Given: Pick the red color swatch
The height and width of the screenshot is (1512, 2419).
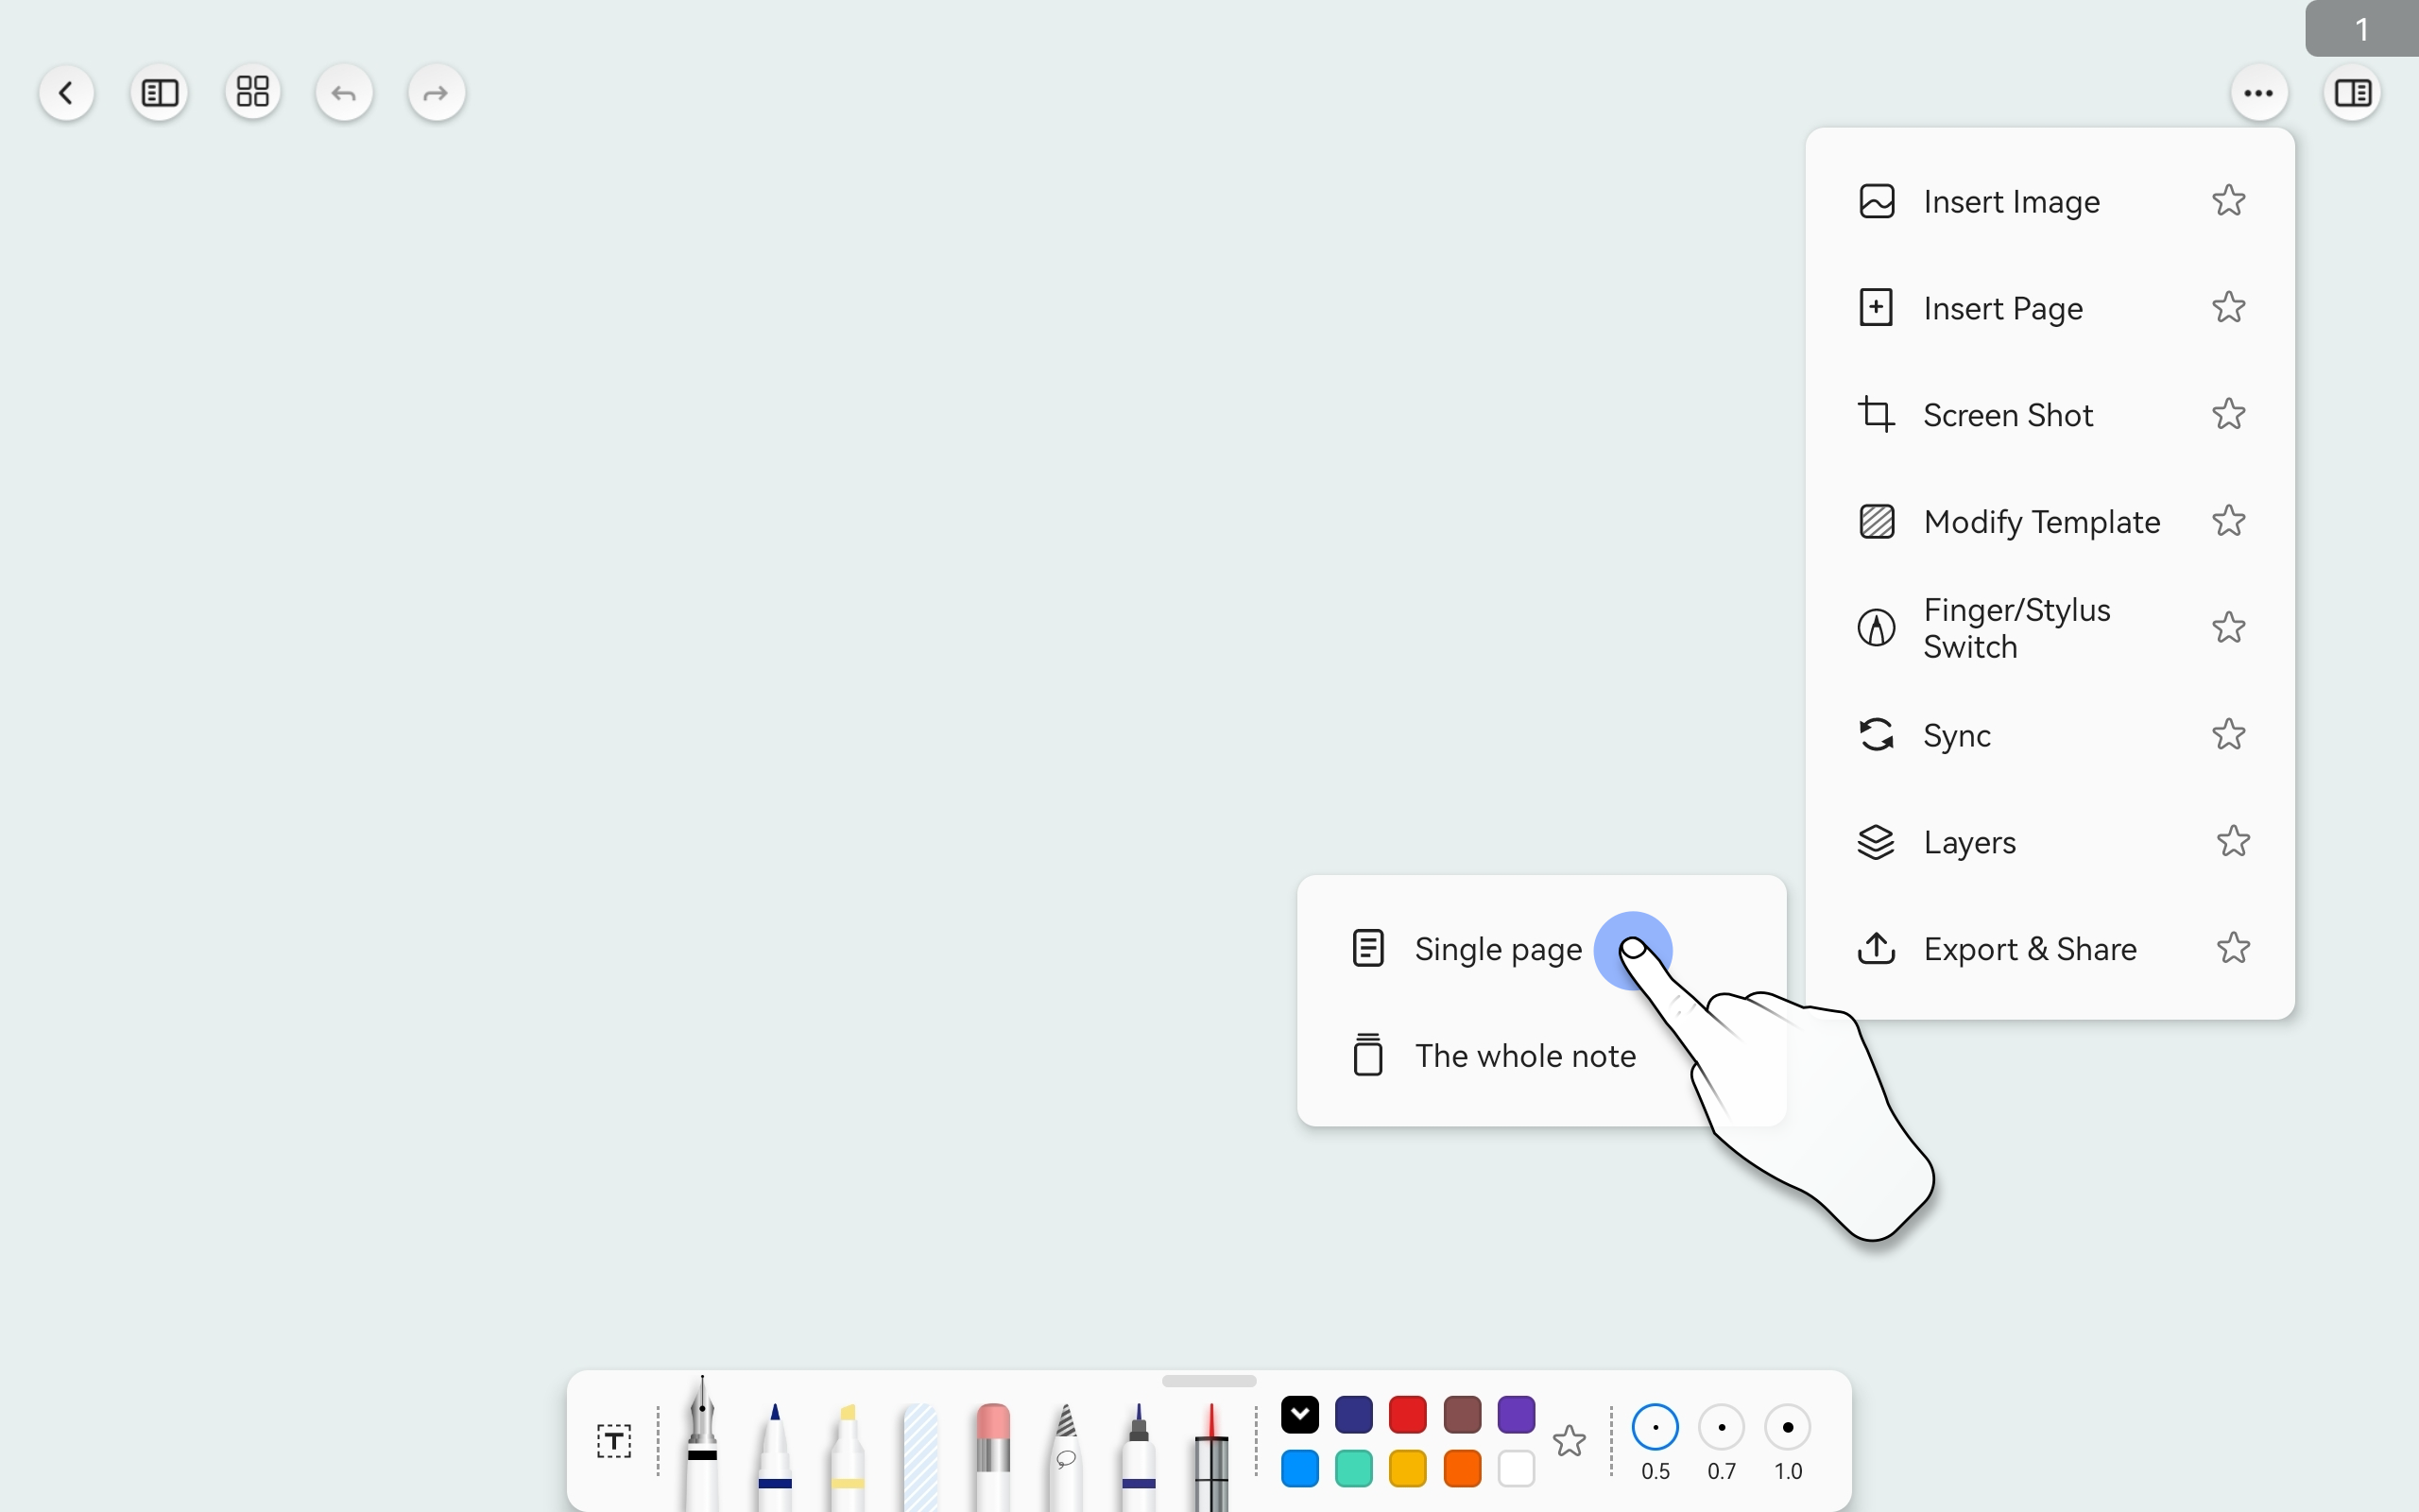Looking at the screenshot, I should [x=1407, y=1414].
